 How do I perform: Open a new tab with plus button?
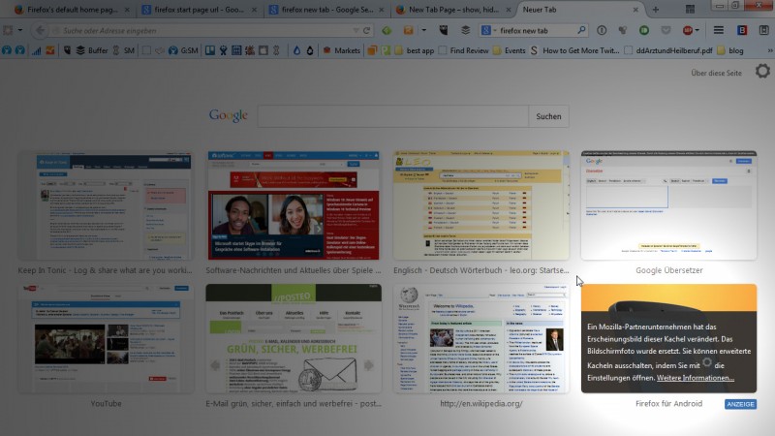(x=655, y=9)
